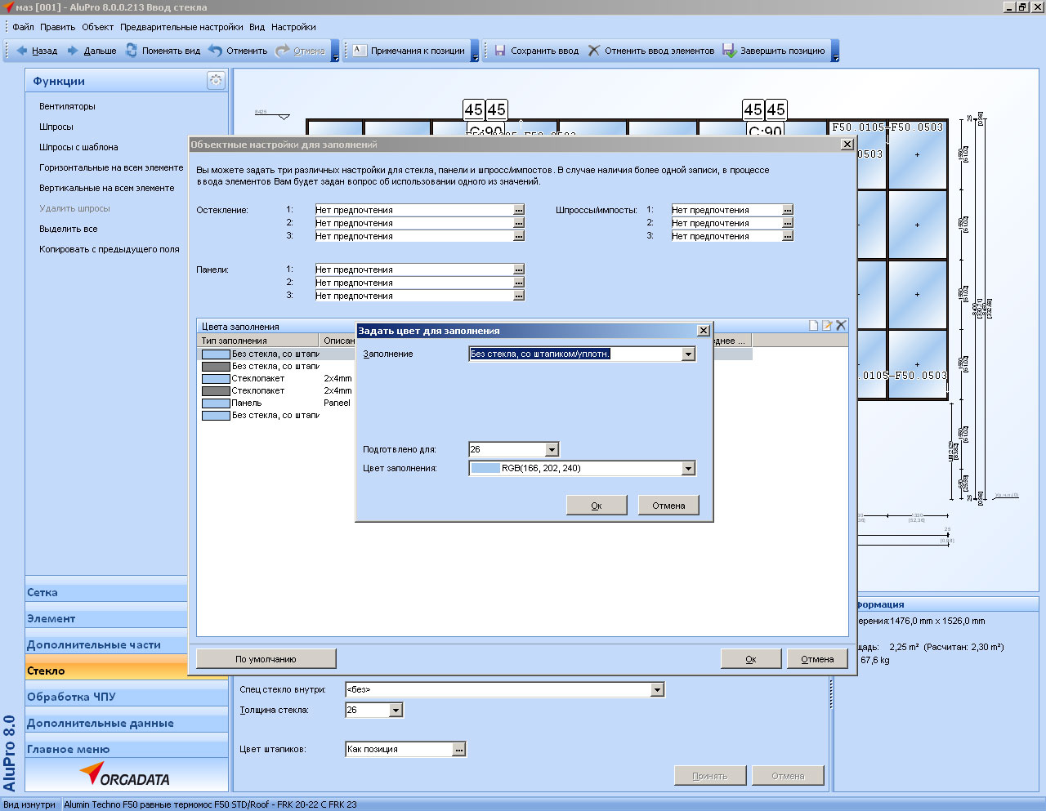Click Ок in the Задать цвет для заполнения dialog
1046x811 pixels.
[x=597, y=506]
